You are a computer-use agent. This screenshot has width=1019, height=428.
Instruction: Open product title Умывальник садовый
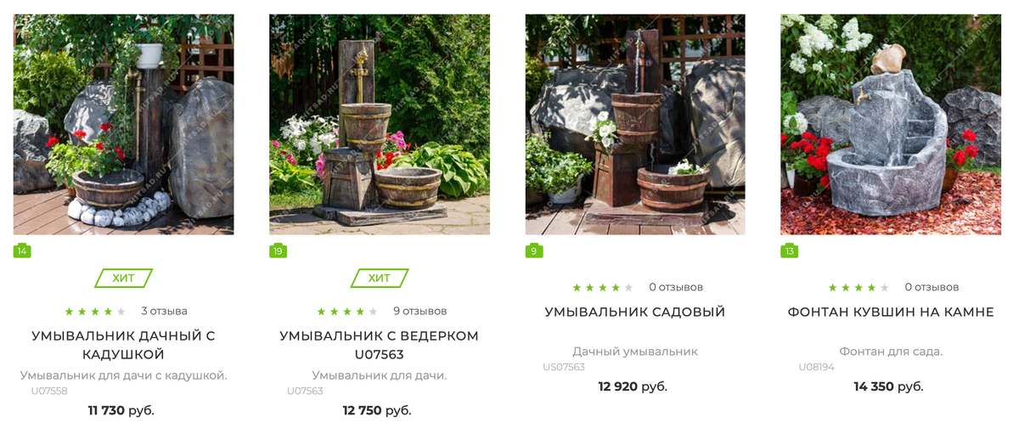pyautogui.click(x=635, y=312)
